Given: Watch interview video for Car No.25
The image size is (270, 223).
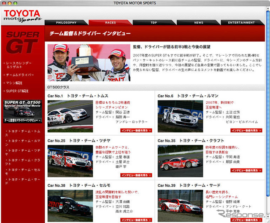Looking at the screenshot, I should point(136,175).
